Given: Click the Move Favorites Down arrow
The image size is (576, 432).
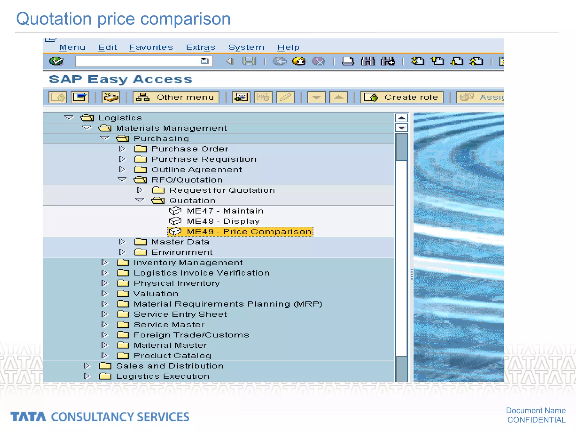Looking at the screenshot, I should coord(316,97).
